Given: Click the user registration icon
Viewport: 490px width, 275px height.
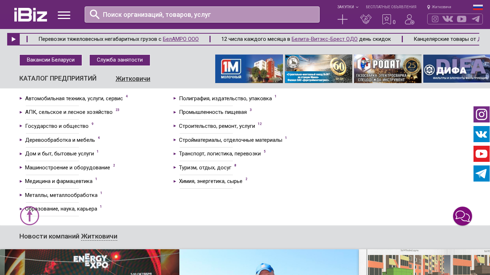Looking at the screenshot, I should tap(409, 19).
